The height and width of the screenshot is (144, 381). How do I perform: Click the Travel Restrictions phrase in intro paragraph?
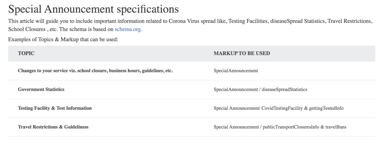click(x=349, y=21)
